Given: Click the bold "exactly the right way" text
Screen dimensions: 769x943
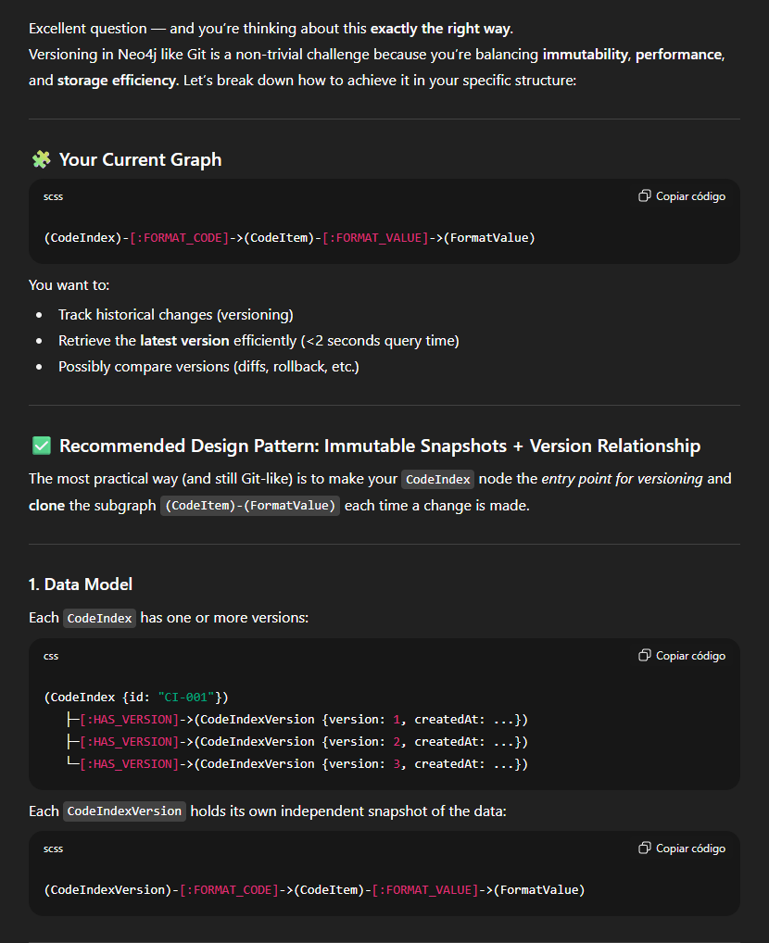Looking at the screenshot, I should point(440,29).
